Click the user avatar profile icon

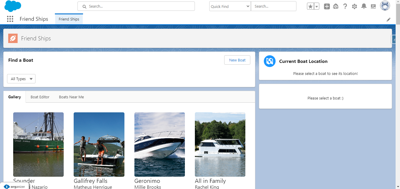click(x=385, y=6)
